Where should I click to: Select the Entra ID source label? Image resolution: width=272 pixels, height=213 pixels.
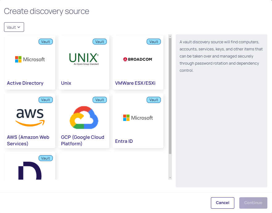(x=124, y=141)
